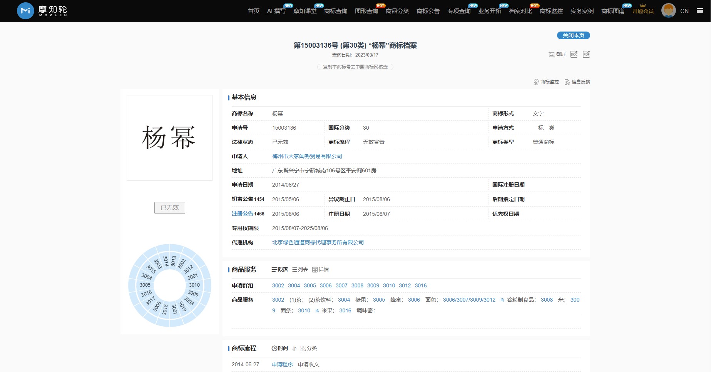711x372 pixels.
Task: Export the trademark file as DOC
Action: pyautogui.click(x=574, y=54)
